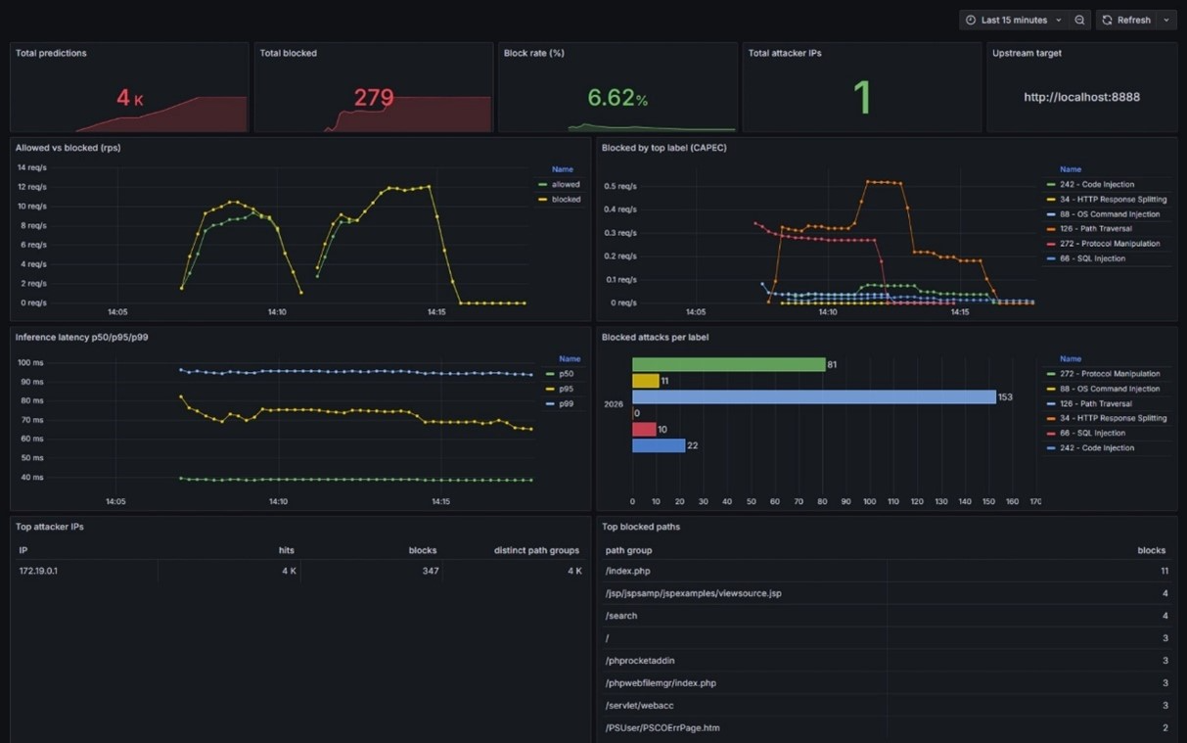
Task: Open the Blocked by top label (CAPEC) title
Action: click(664, 148)
